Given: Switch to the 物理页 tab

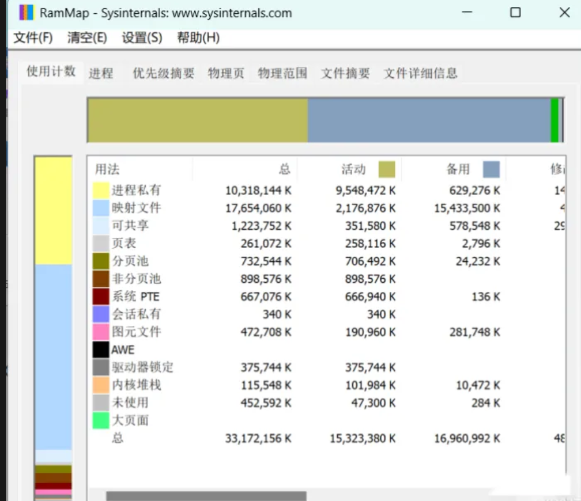Looking at the screenshot, I should point(226,73).
